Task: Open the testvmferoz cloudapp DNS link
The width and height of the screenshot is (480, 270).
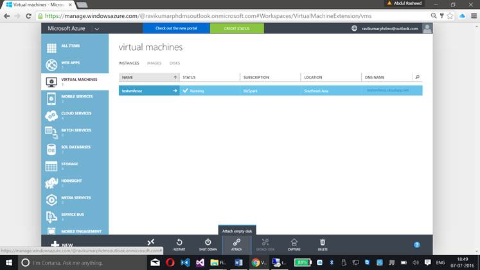Action: point(387,90)
